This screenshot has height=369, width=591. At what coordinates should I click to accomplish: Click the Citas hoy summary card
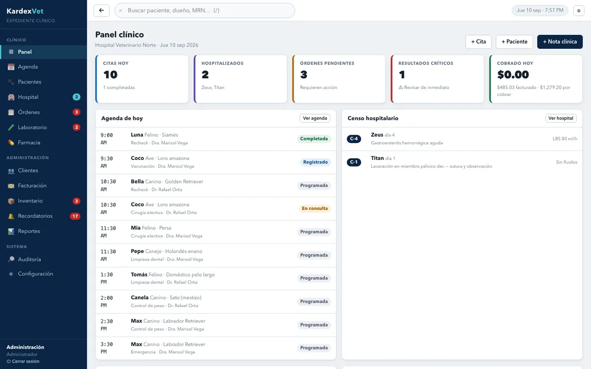tap(142, 79)
